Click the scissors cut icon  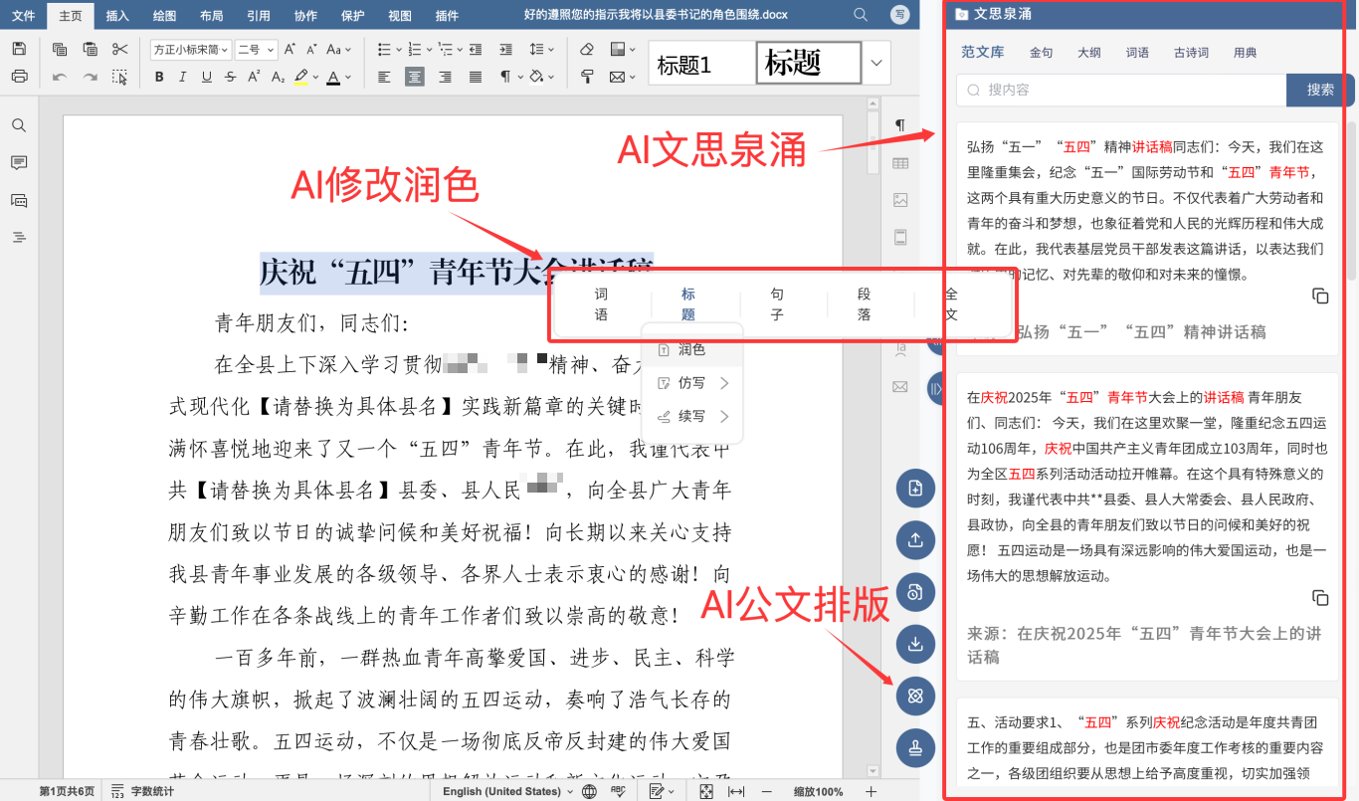(120, 49)
